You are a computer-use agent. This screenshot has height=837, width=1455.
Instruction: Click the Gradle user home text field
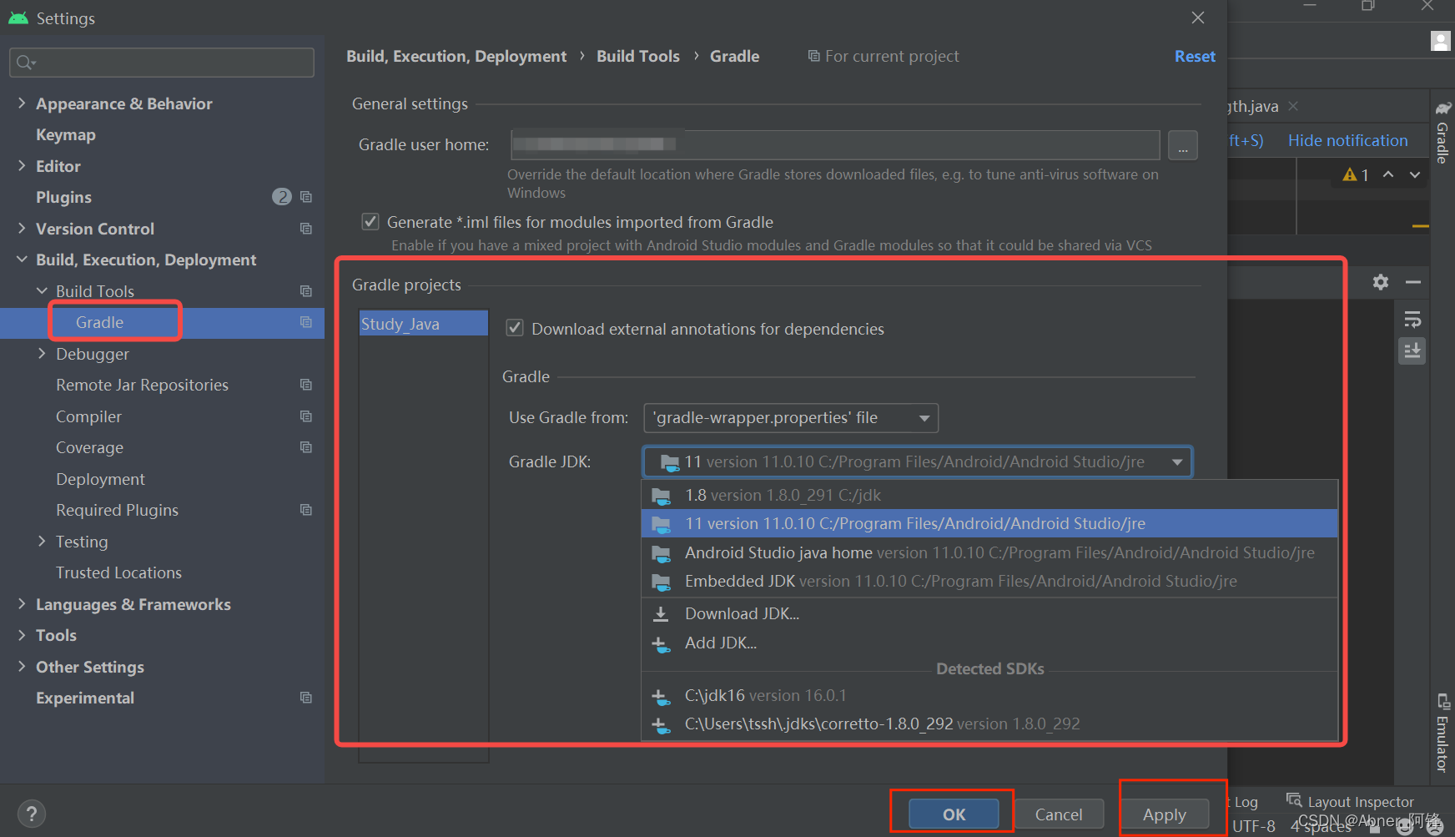pyautogui.click(x=835, y=144)
